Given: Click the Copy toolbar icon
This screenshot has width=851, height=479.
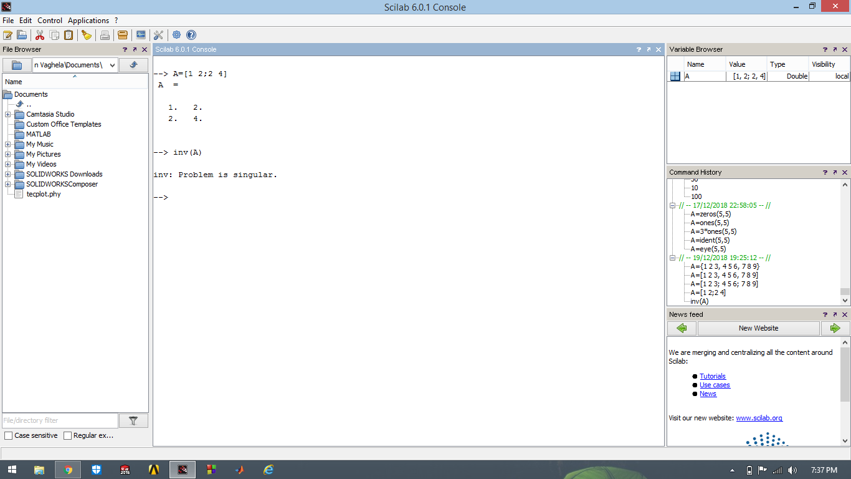Looking at the screenshot, I should (x=54, y=35).
